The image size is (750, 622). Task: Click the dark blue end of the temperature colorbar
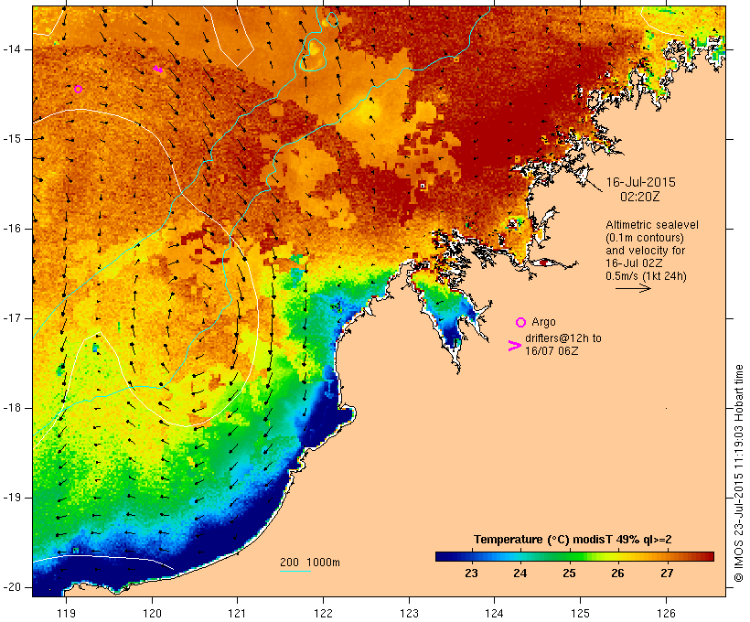(443, 556)
